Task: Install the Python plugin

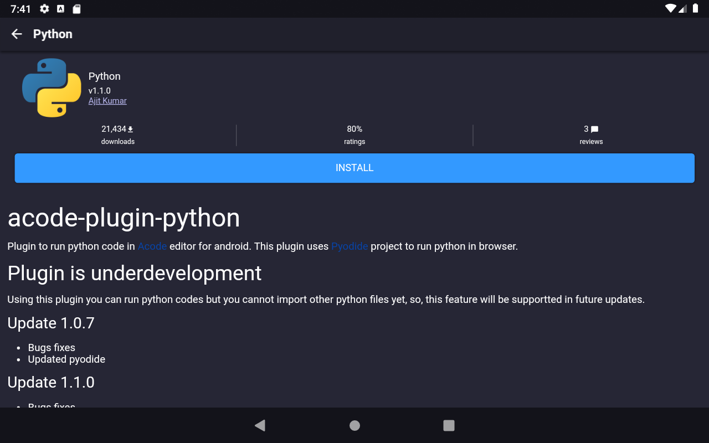Action: pos(354,168)
